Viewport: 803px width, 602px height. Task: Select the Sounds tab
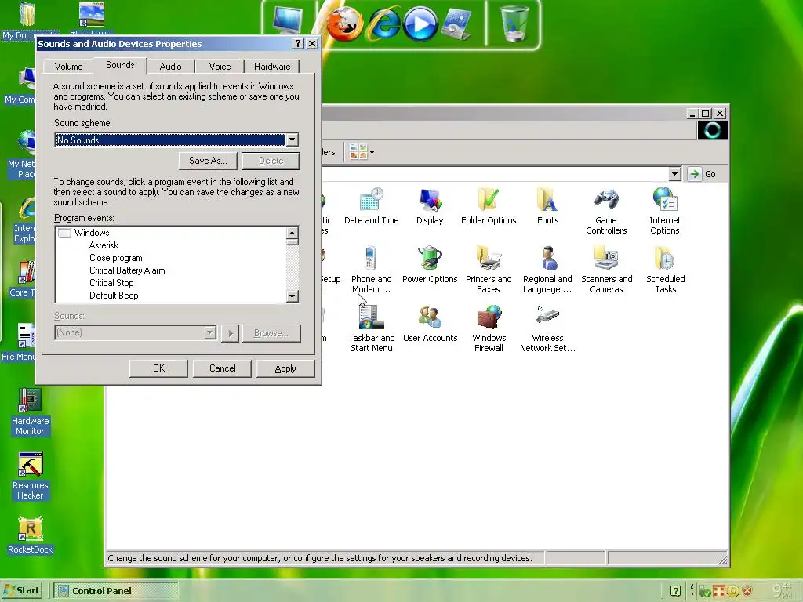[120, 65]
